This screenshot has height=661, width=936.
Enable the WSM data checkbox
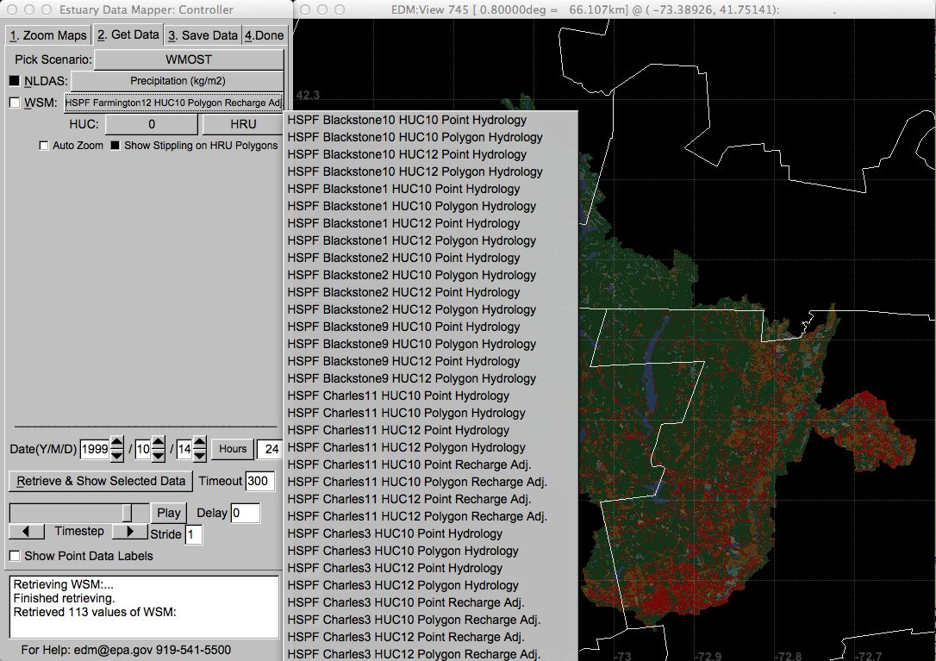(x=14, y=103)
